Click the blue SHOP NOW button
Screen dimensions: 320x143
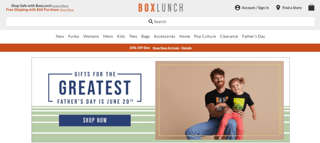tap(95, 120)
